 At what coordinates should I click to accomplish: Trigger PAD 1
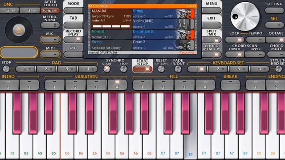25,69
